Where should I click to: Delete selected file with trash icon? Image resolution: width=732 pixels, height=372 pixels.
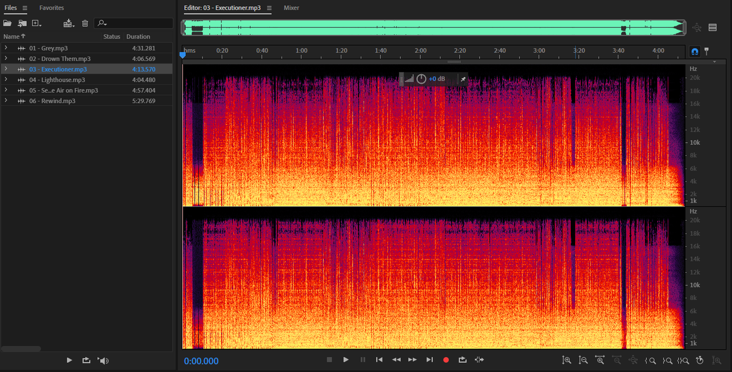click(x=85, y=23)
